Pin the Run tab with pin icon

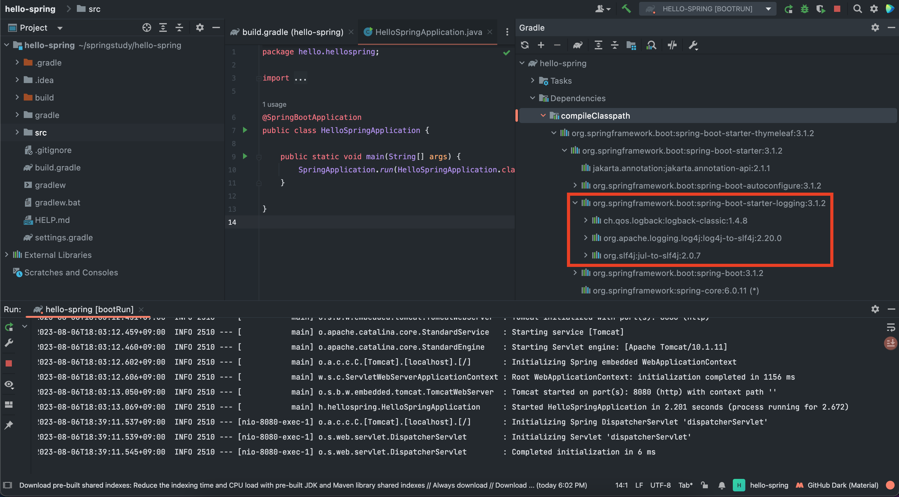point(9,425)
